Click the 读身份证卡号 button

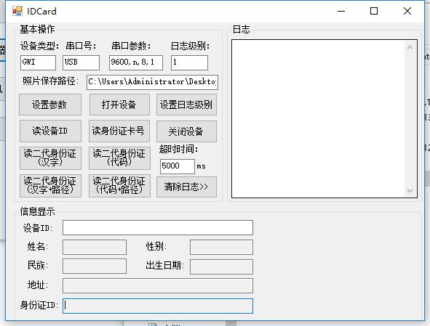[119, 131]
